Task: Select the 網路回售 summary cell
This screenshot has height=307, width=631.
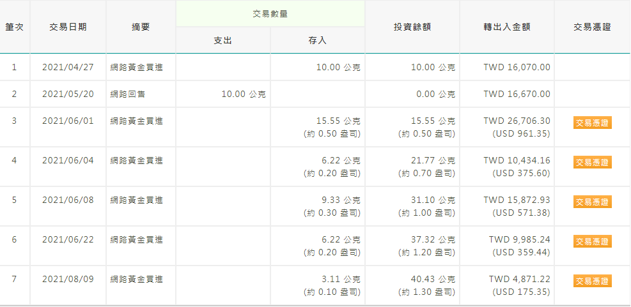Action: (x=128, y=94)
